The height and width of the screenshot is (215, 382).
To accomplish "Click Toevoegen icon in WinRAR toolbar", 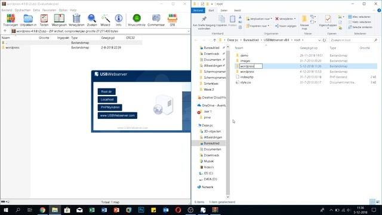I will tap(11, 19).
